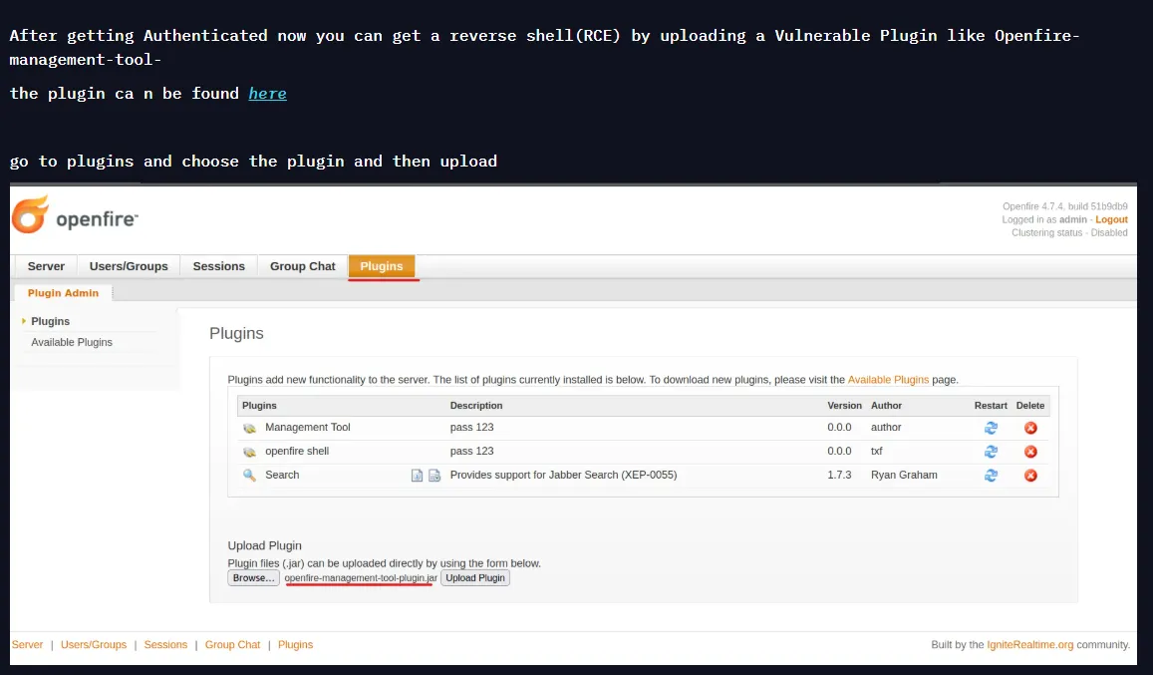1153x675 pixels.
Task: Click the Clustering status - Disabled text
Action: tap(1069, 232)
